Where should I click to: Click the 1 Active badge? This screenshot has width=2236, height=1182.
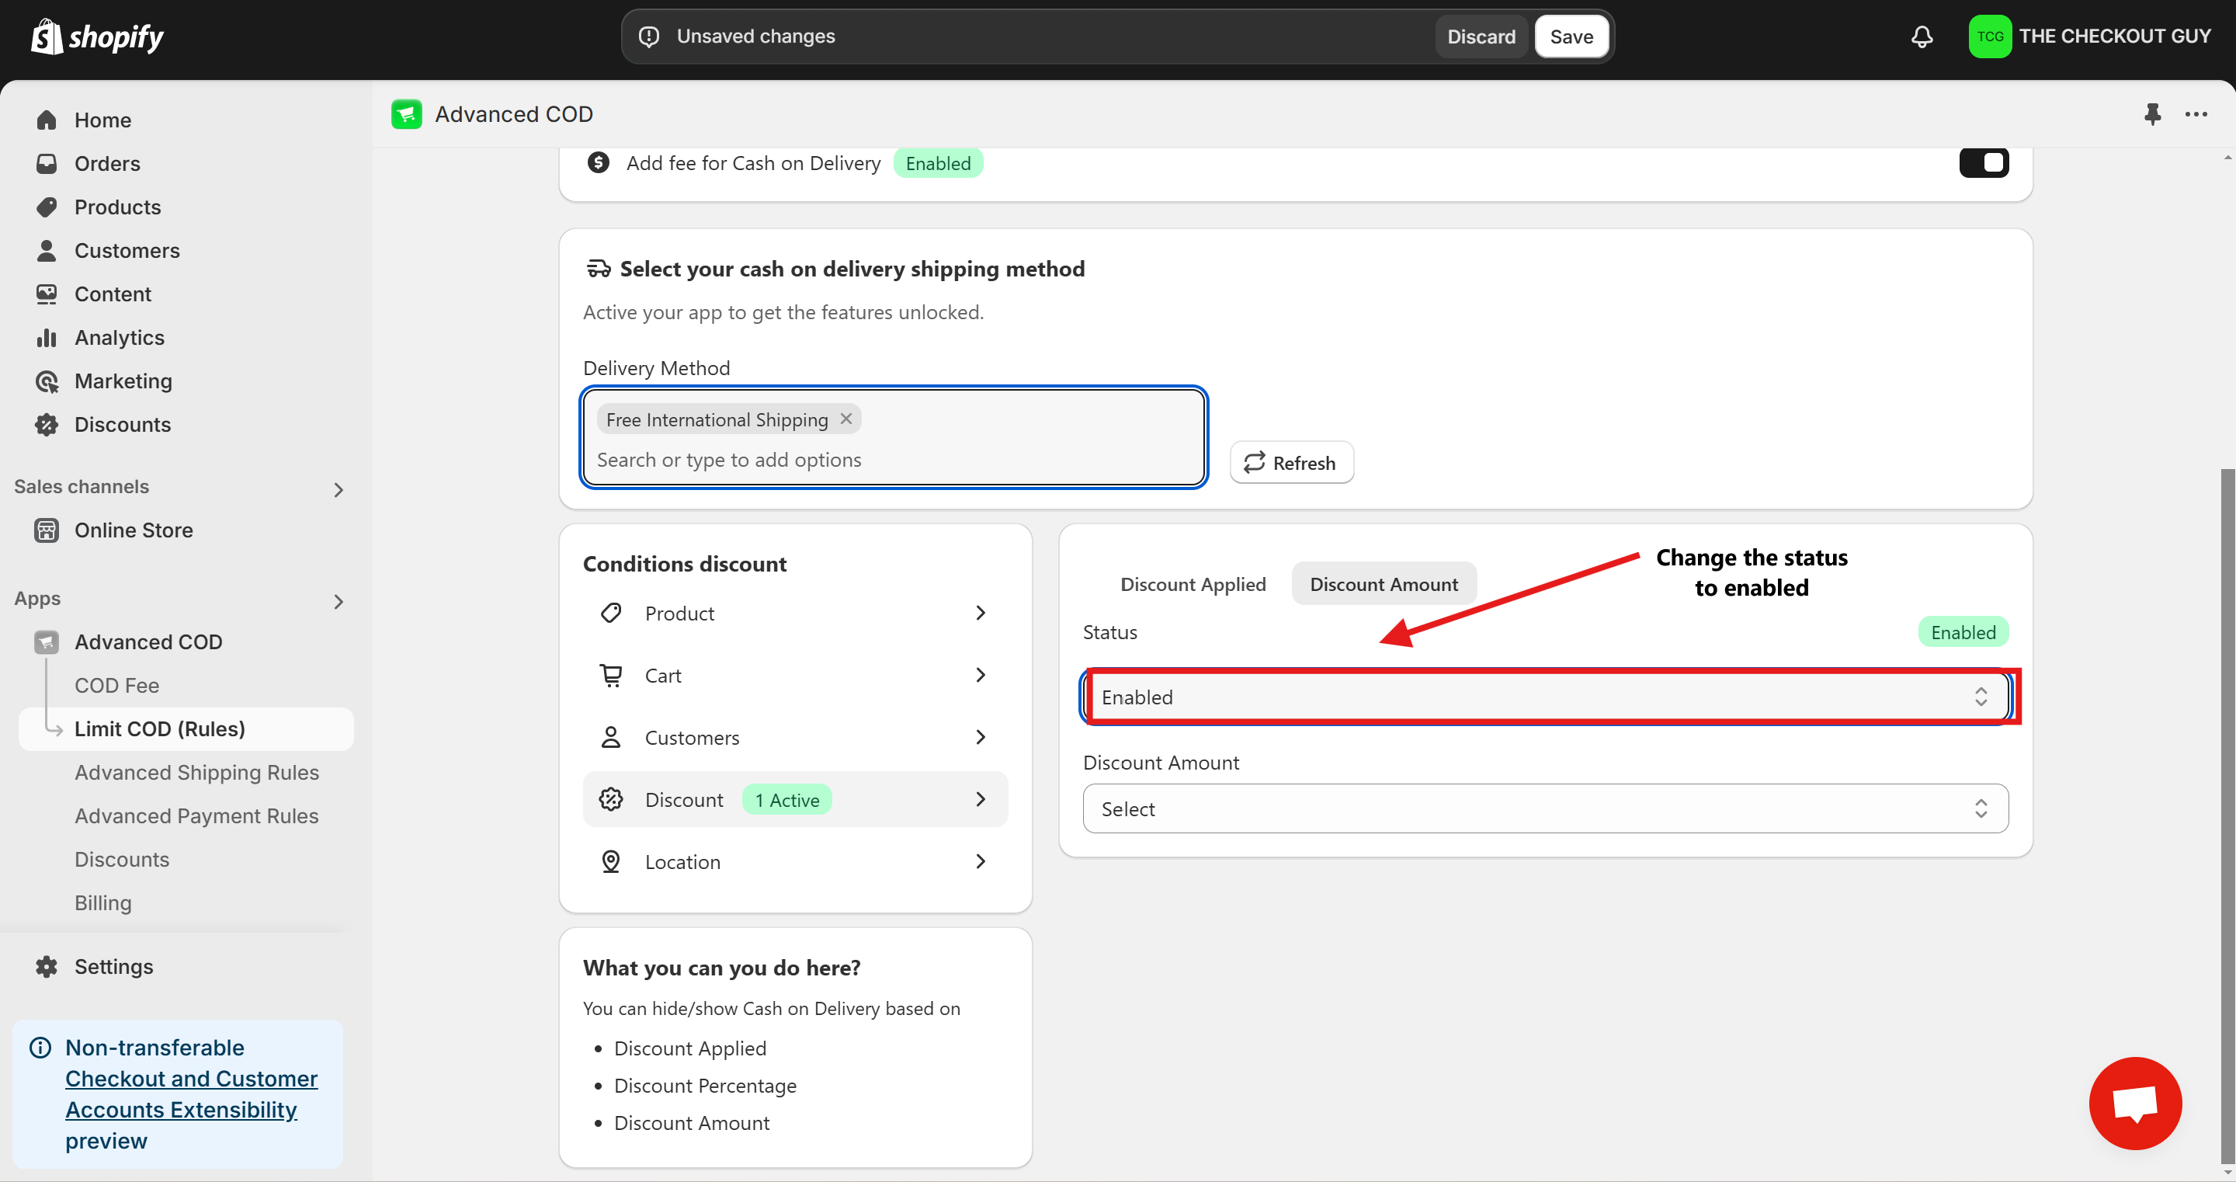pyautogui.click(x=786, y=799)
